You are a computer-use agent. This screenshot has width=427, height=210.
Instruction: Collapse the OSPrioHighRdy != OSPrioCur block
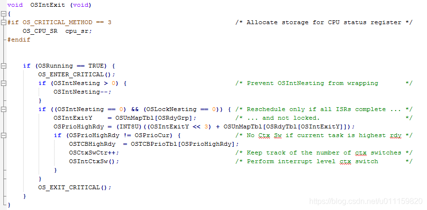point(3,135)
